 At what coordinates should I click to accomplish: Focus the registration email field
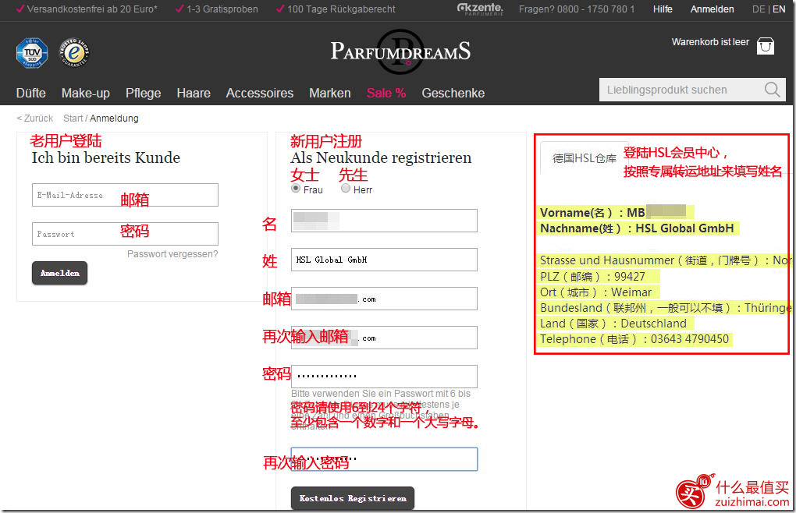coord(384,299)
